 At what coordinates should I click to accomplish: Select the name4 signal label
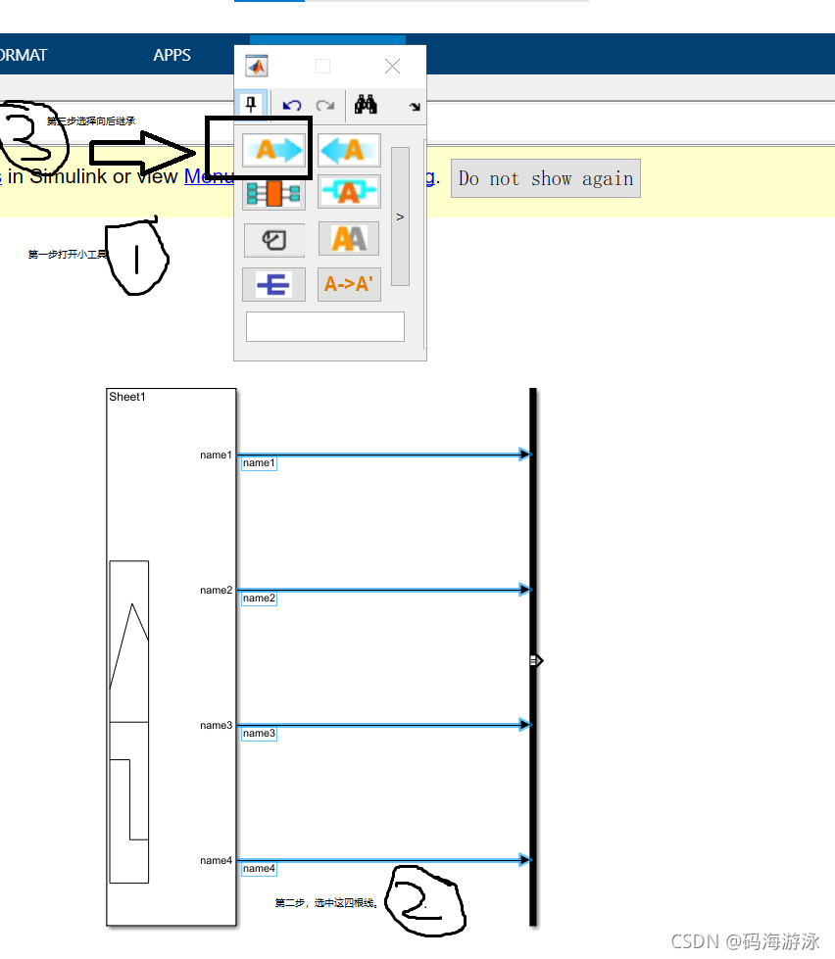click(x=259, y=869)
